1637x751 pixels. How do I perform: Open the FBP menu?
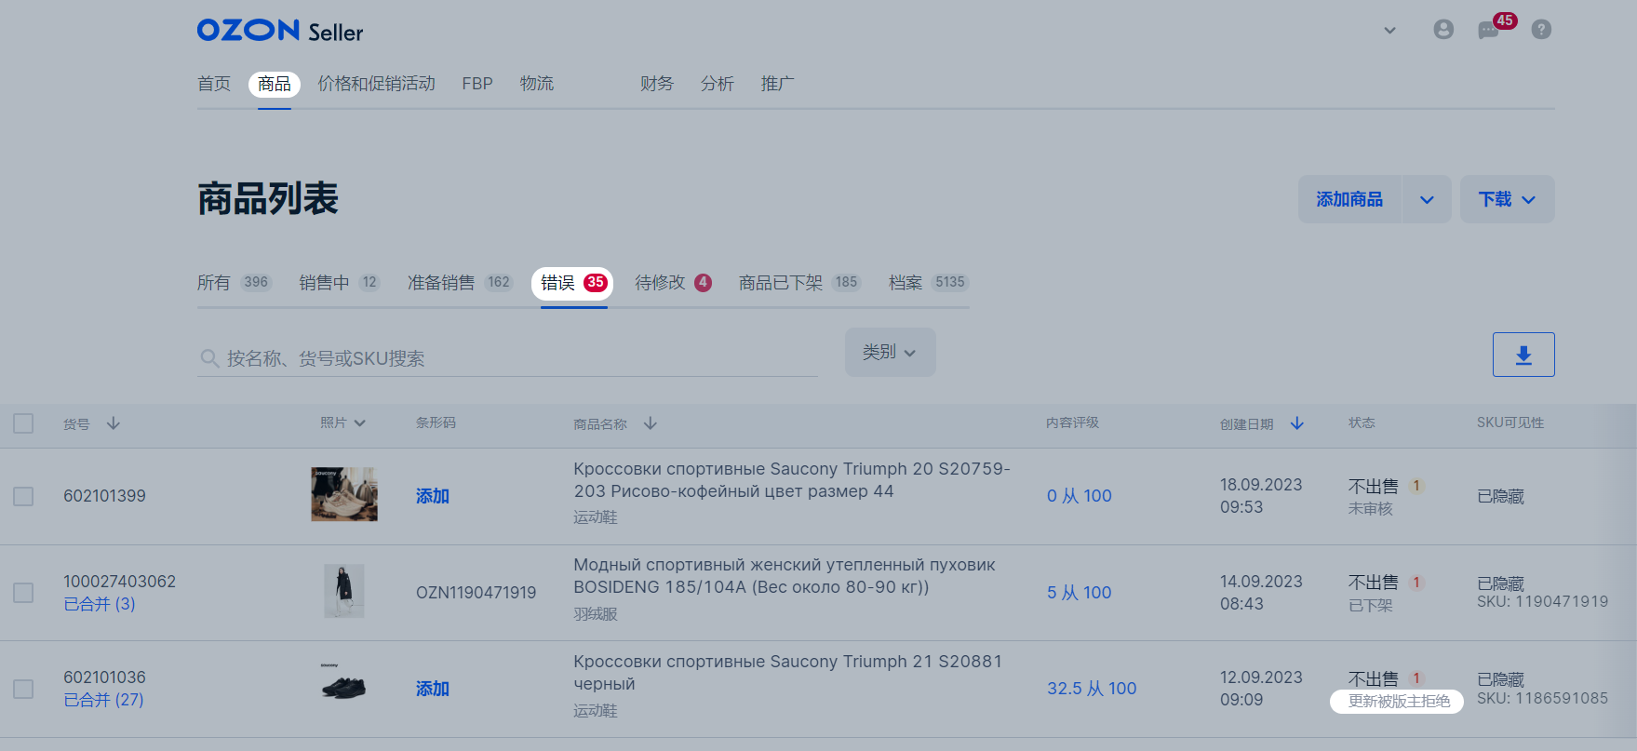pos(477,84)
